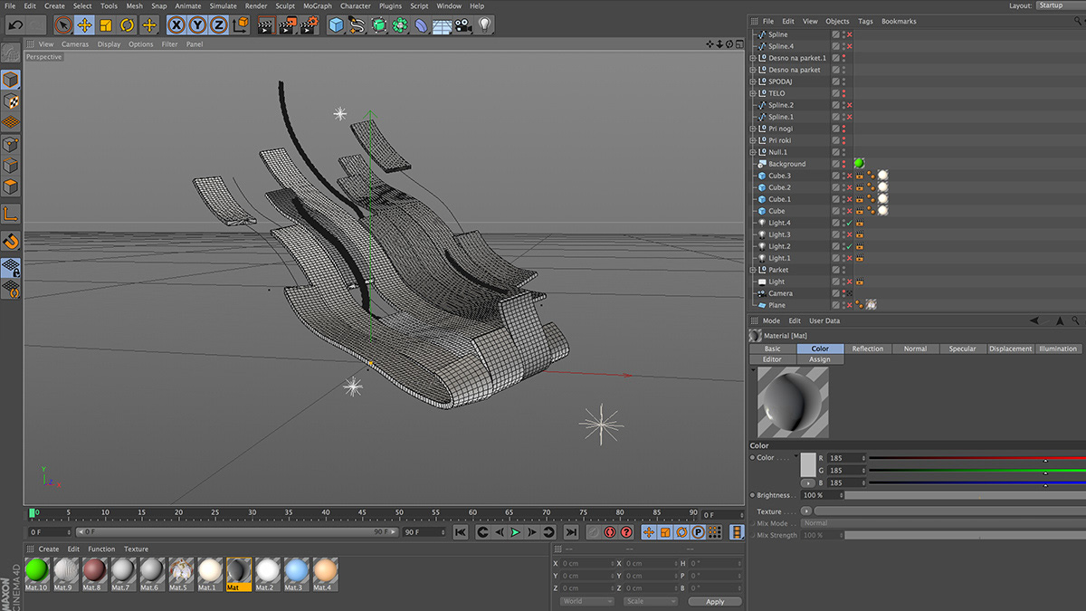Image resolution: width=1086 pixels, height=611 pixels.
Task: Select the Move tool in the toolbar
Action: [84, 25]
